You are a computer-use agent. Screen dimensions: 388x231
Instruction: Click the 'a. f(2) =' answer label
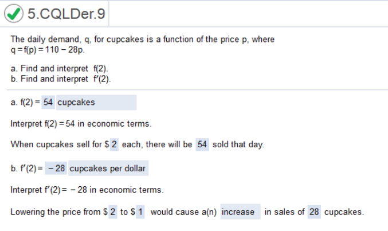(x=25, y=102)
